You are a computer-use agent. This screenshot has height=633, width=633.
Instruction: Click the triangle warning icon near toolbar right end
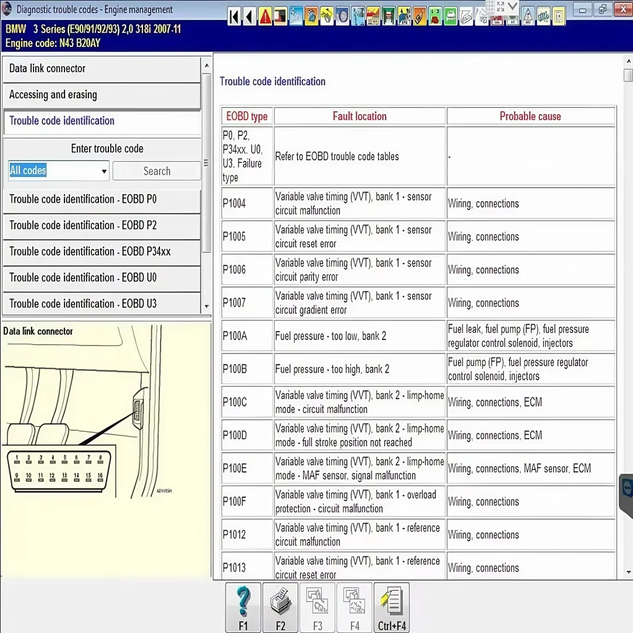click(527, 18)
